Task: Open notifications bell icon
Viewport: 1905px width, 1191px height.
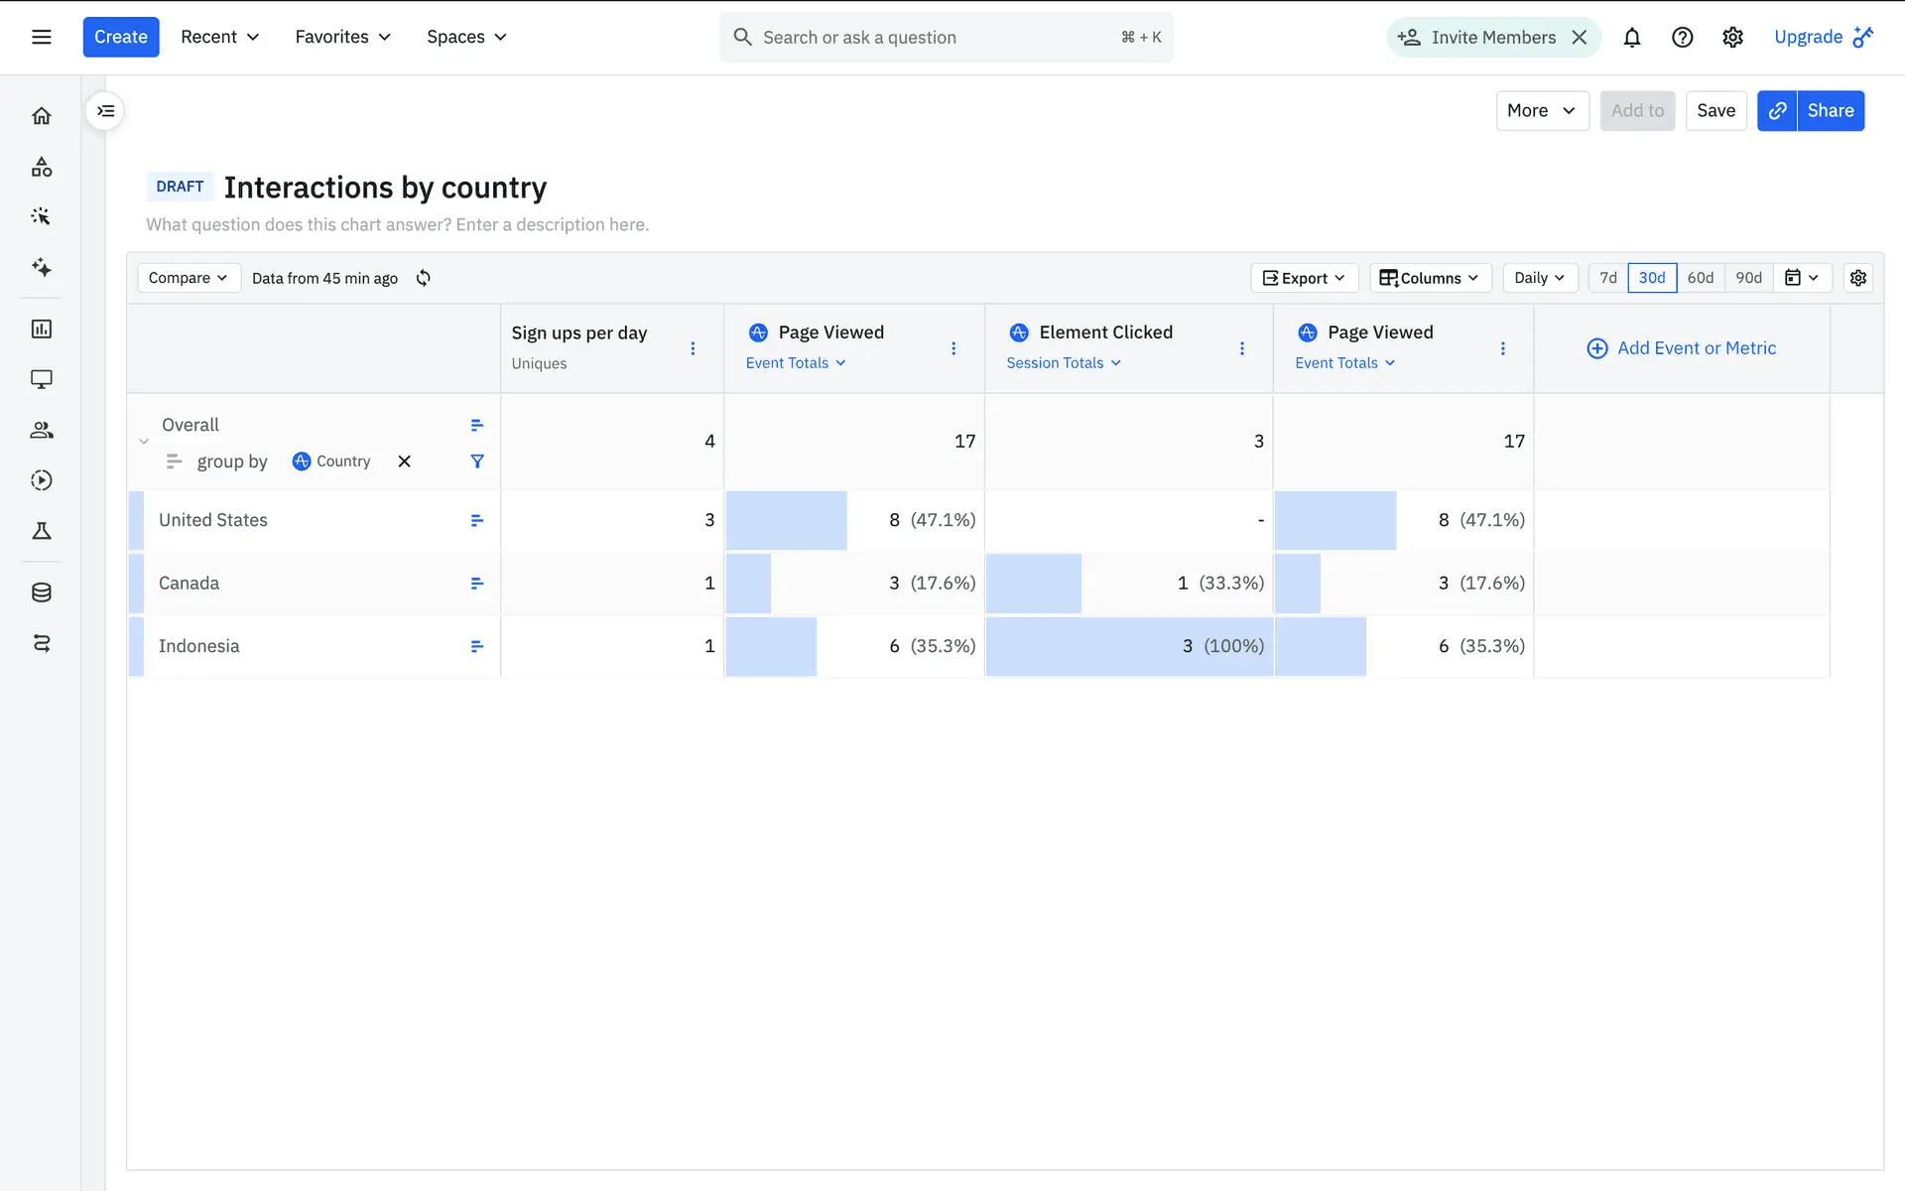Action: click(1631, 38)
